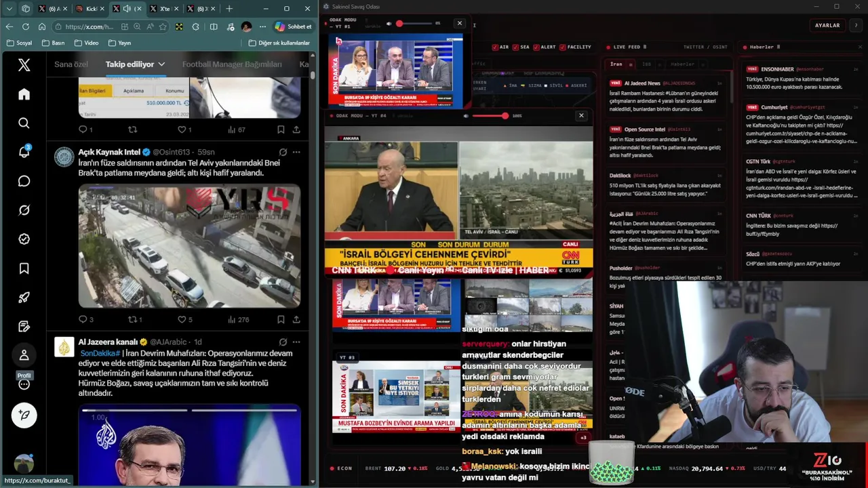Screen dimensions: 868x488
Task: Toggle the AIR checkbox
Action: pos(496,47)
